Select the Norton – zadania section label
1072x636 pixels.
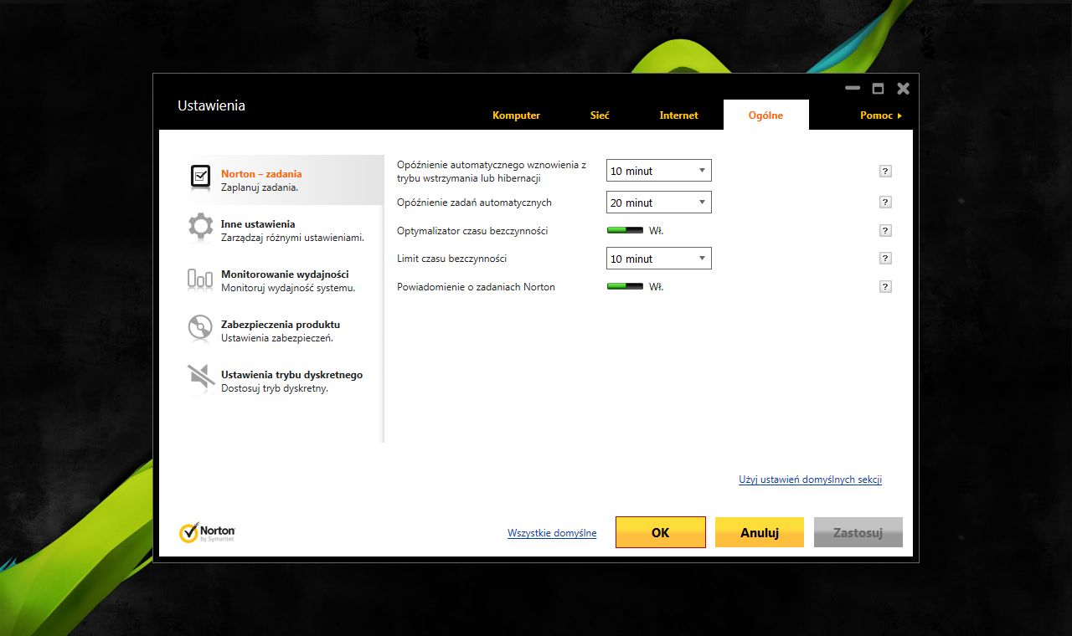[x=261, y=174]
